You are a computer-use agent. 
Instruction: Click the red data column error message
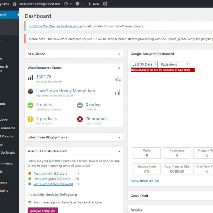[163, 70]
